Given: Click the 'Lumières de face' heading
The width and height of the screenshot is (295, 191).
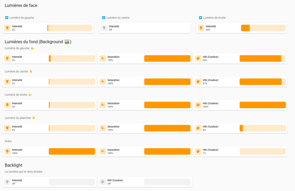Looking at the screenshot, I should point(21,5).
